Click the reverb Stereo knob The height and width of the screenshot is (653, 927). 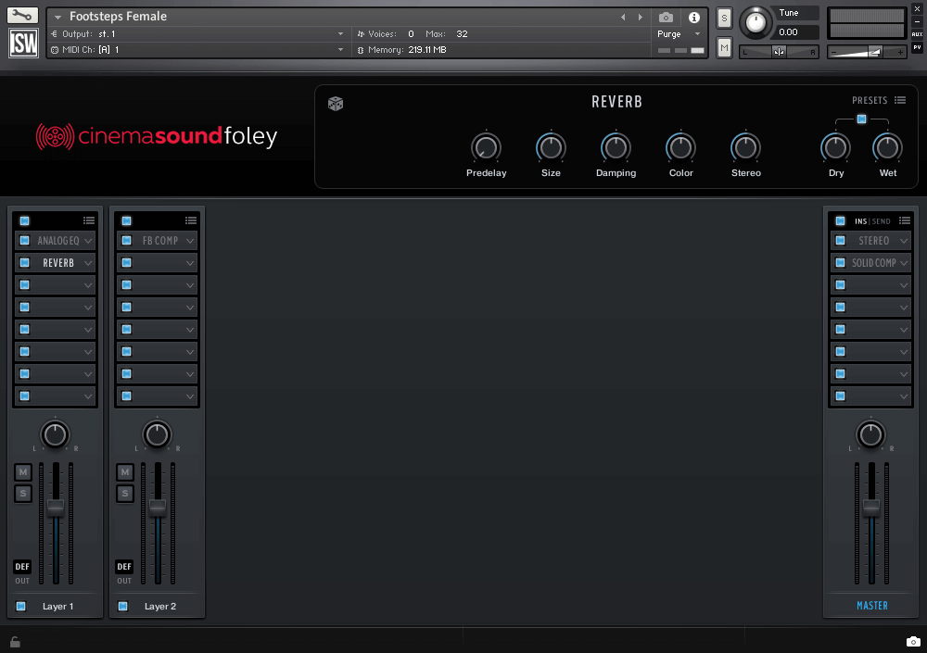click(x=745, y=147)
